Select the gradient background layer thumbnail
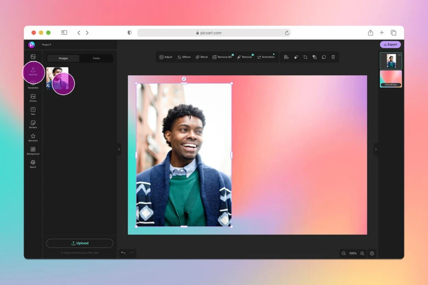The width and height of the screenshot is (428, 285). pyautogui.click(x=391, y=78)
